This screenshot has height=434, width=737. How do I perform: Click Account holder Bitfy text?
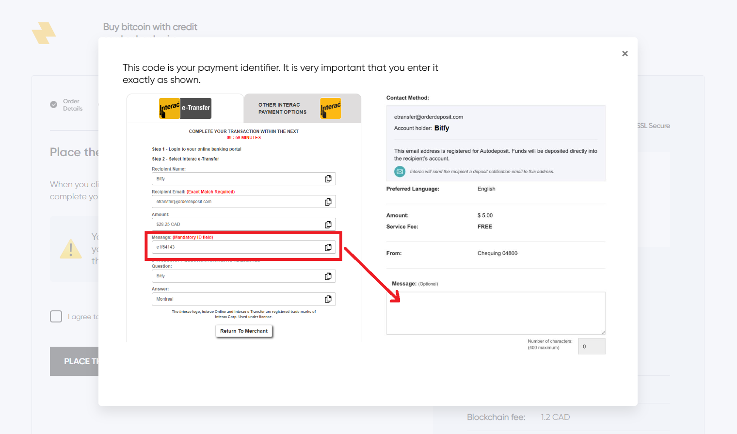pyautogui.click(x=422, y=128)
